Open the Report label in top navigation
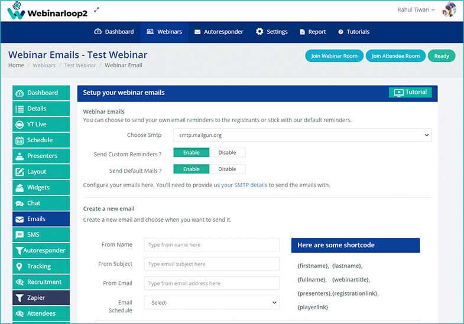Screen dimensions: 464x324 click(x=317, y=32)
